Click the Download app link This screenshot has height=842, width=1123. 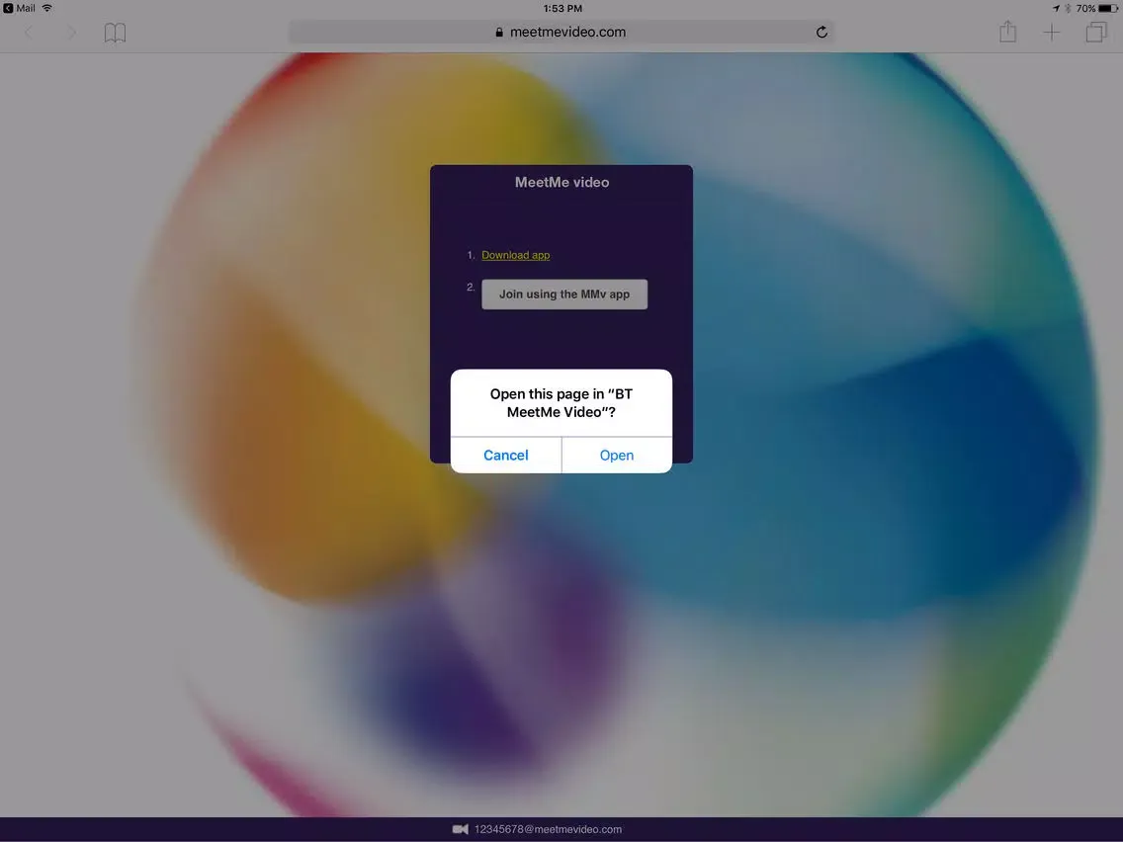(x=516, y=255)
